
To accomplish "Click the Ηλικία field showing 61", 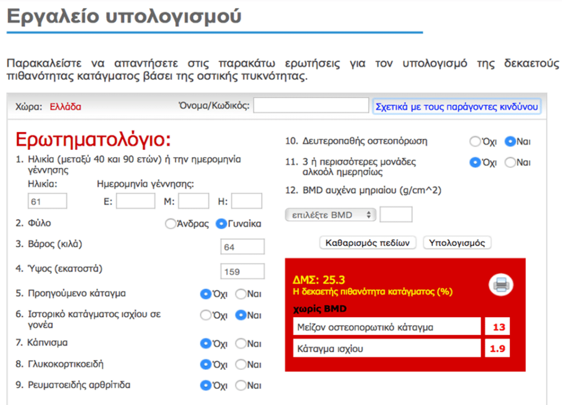I will click(x=47, y=201).
